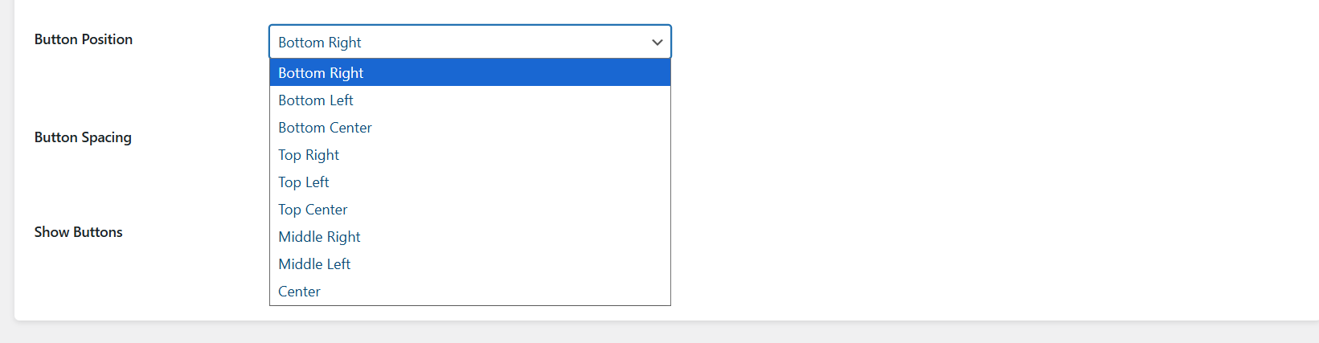Click empty white panel area right of dropdown list
Viewport: 1319px width, 343px height.
965,177
